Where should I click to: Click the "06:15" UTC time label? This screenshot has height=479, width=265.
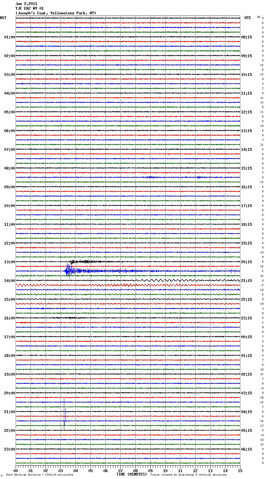(247, 449)
